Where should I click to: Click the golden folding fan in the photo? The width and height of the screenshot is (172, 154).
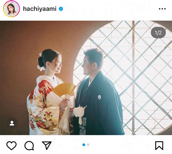click(64, 90)
